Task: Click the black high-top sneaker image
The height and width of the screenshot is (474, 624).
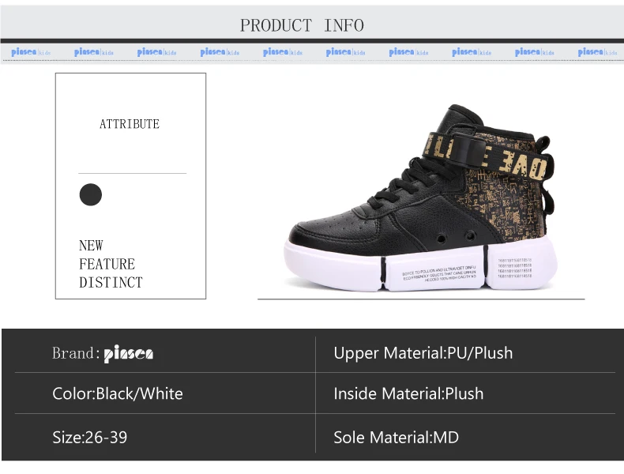Action: coord(421,197)
